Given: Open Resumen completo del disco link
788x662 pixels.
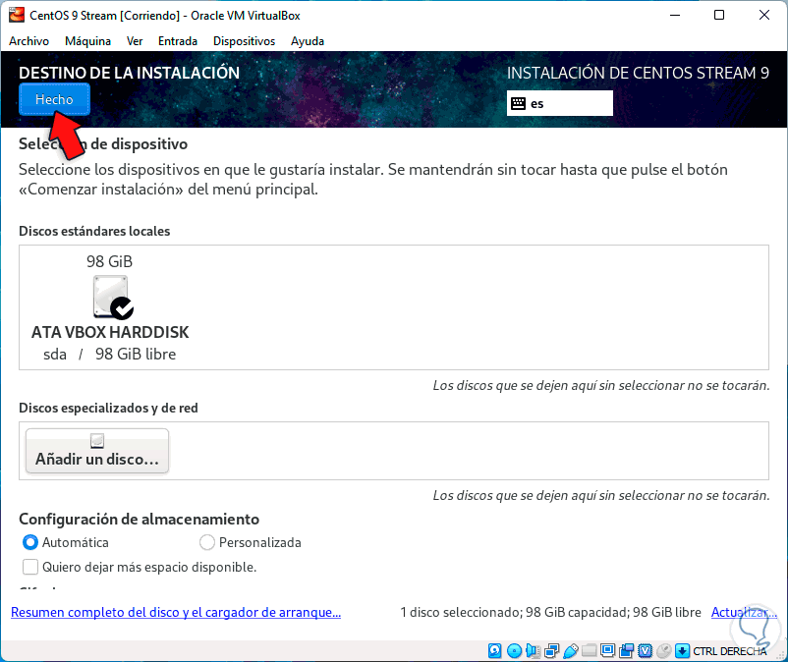Looking at the screenshot, I should 176,612.
